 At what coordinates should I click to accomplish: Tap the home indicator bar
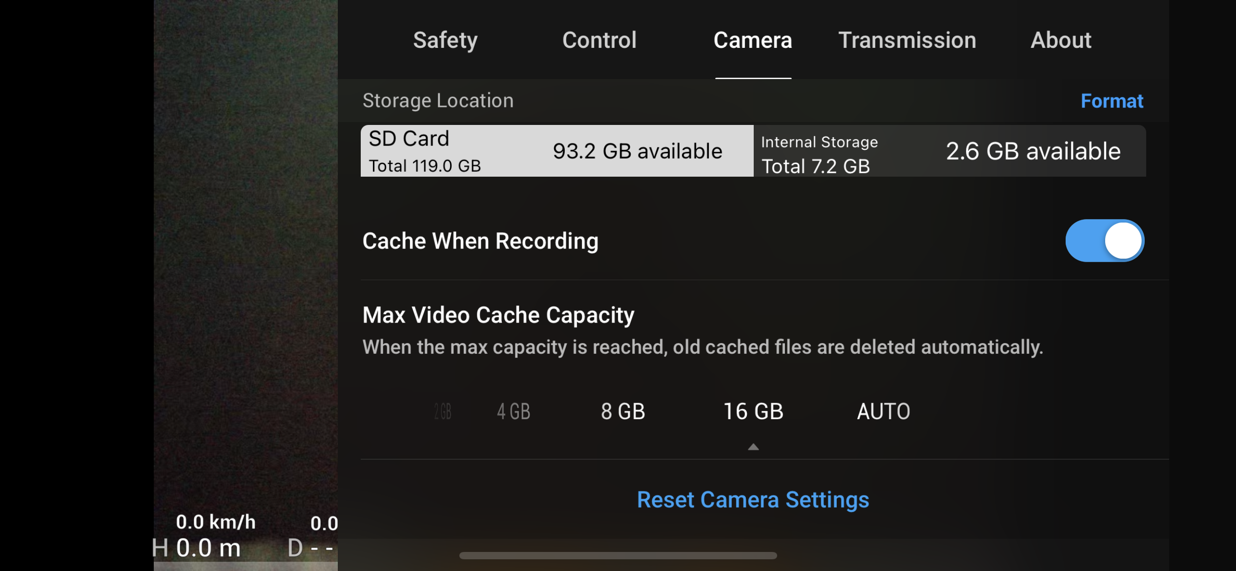coord(618,555)
